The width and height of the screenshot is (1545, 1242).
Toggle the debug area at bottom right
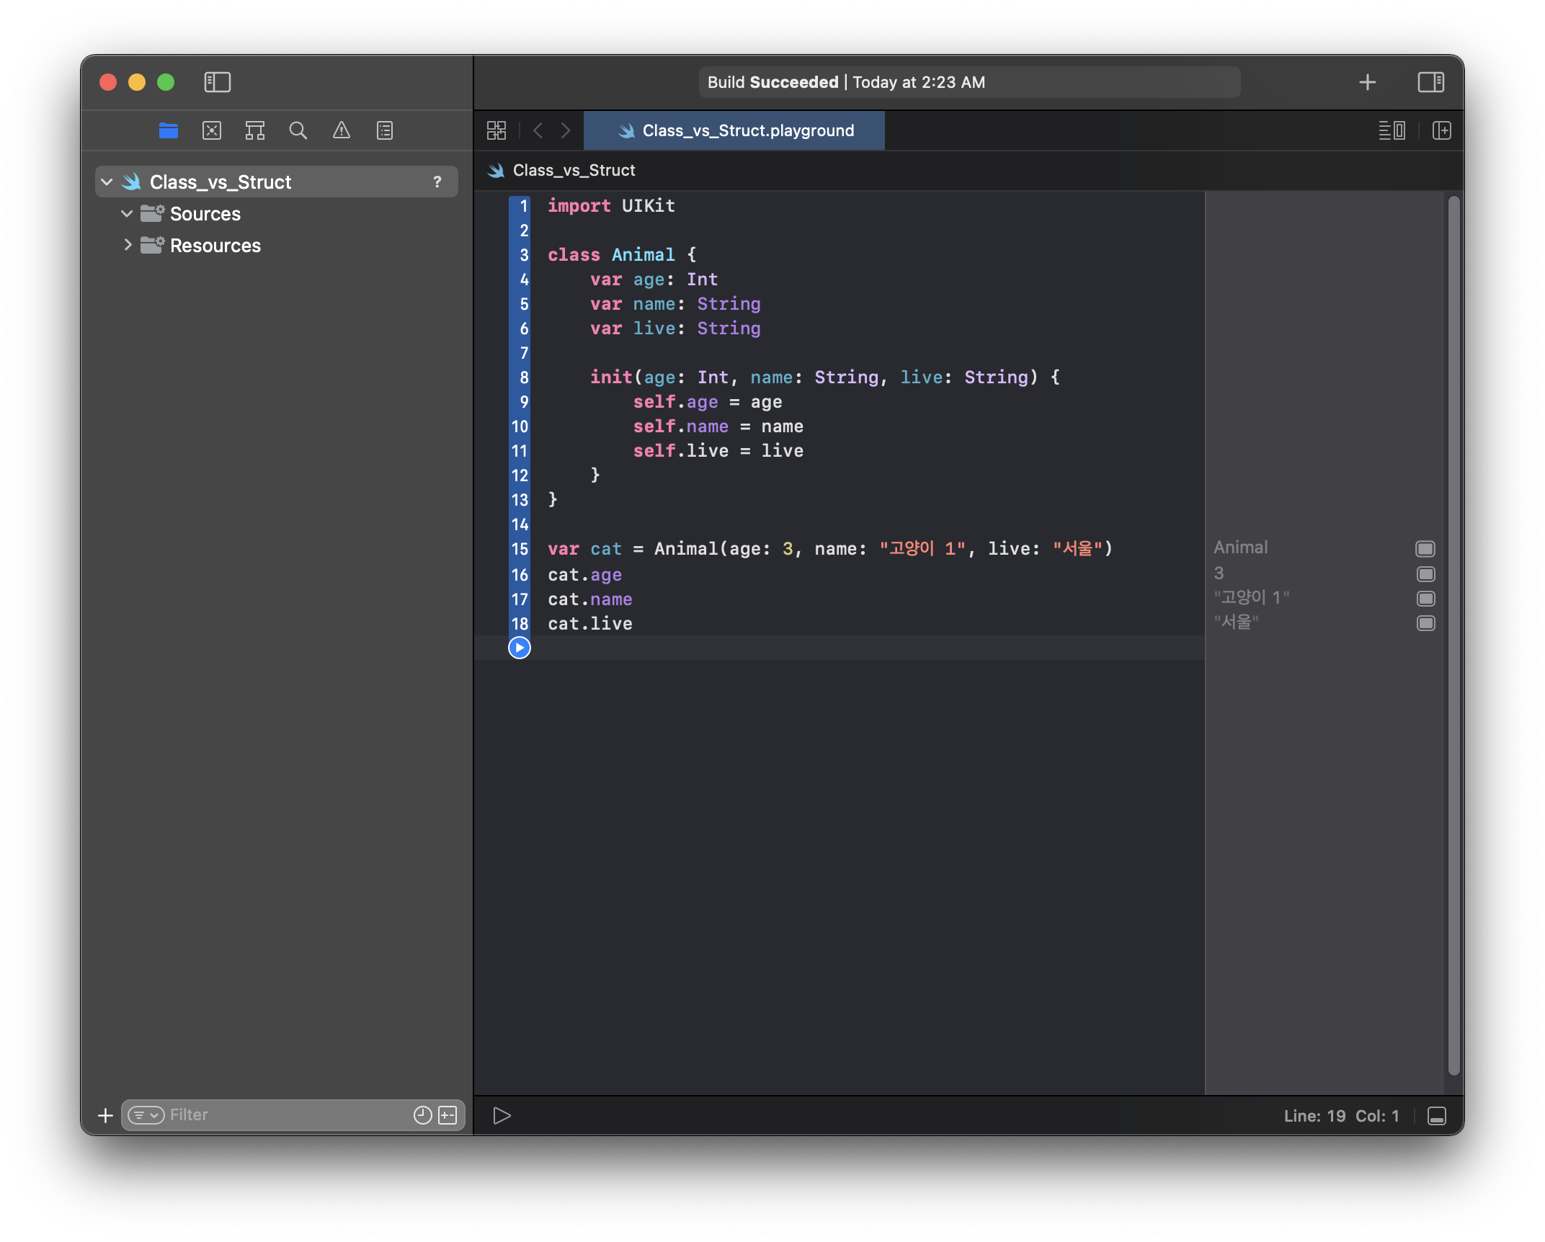tap(1436, 1116)
